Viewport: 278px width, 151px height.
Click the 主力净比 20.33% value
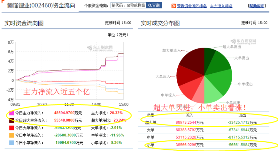click(116, 113)
